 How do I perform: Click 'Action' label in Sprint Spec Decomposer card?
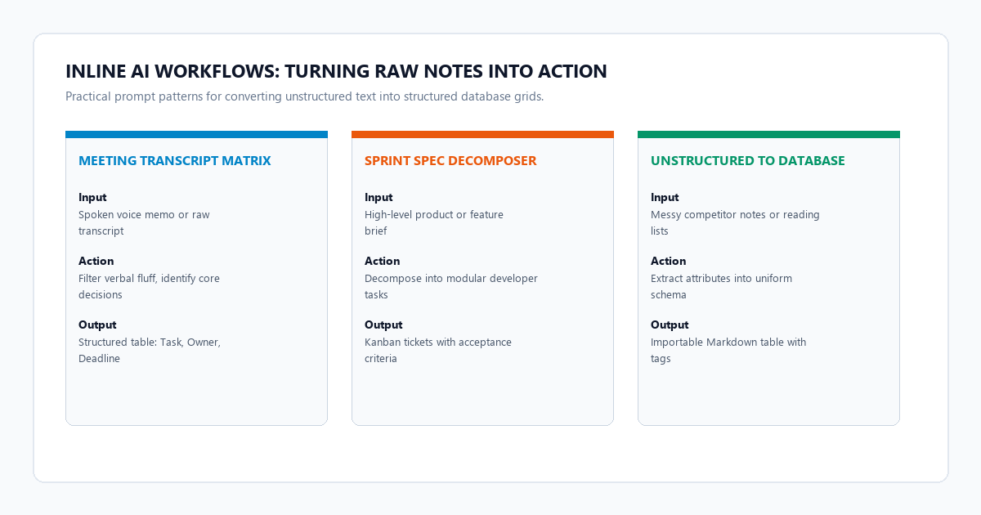(383, 261)
